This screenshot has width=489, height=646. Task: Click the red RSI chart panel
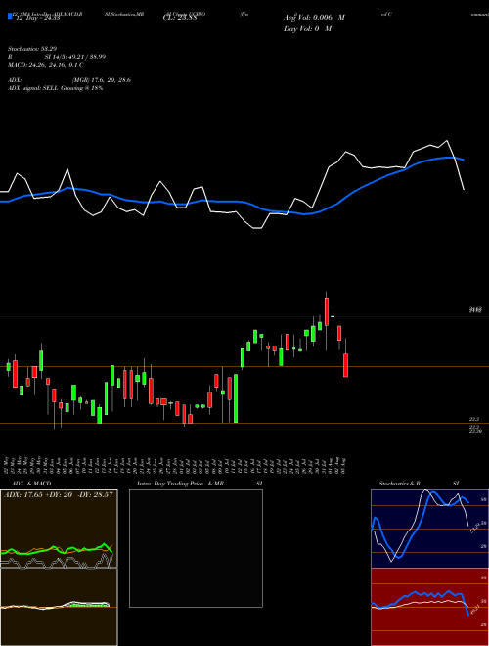click(x=429, y=607)
